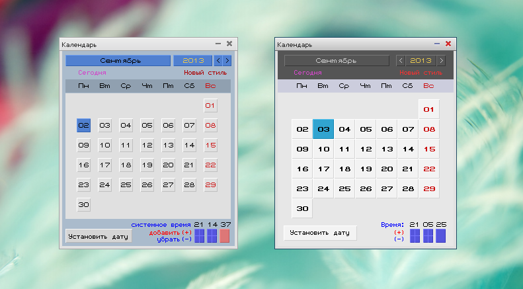Image resolution: width=523 pixels, height=289 pixels.
Task: Click the hours adjust block in blue calendar
Action: (x=199, y=236)
